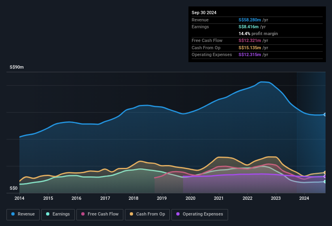Click the 2023 x-axis label
The height and width of the screenshot is (226, 332).
276,198
